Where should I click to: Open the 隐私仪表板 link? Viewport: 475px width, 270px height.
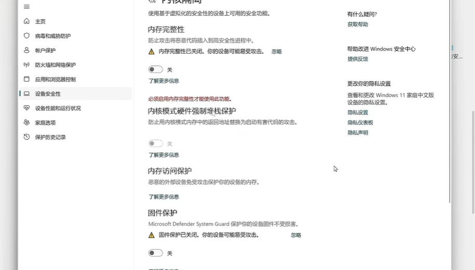(360, 123)
